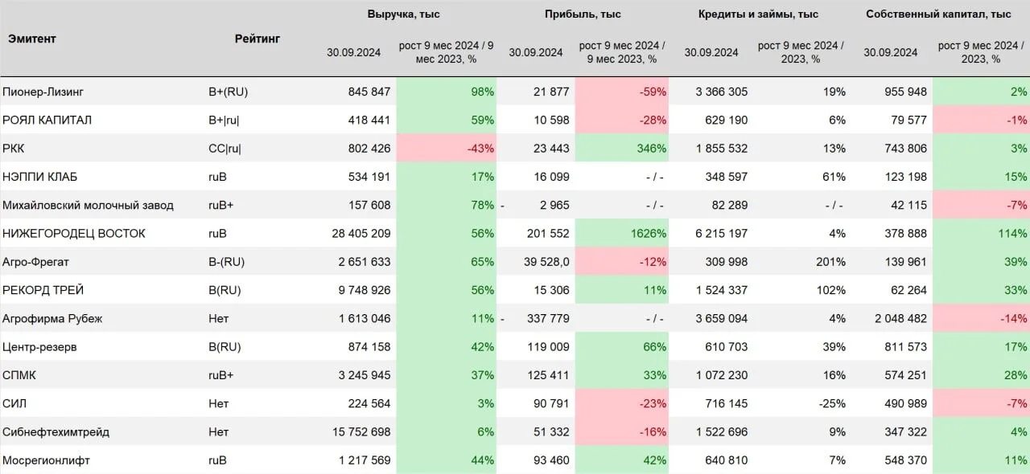Select the Прибыль, тыс header
This screenshot has width=1030, height=474.
583,14
